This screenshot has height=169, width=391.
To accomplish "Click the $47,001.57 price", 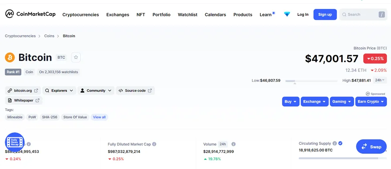I will point(332,58).
